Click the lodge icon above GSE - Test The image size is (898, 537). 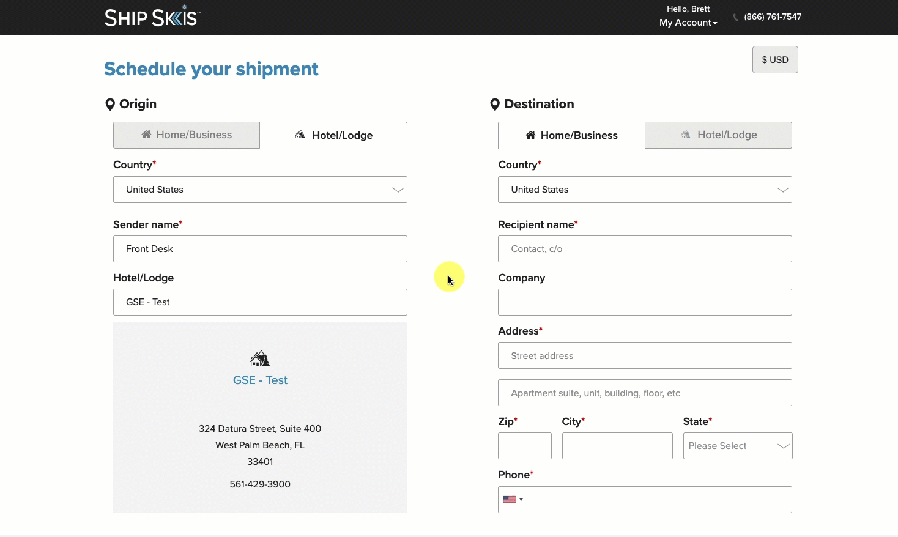pyautogui.click(x=260, y=358)
